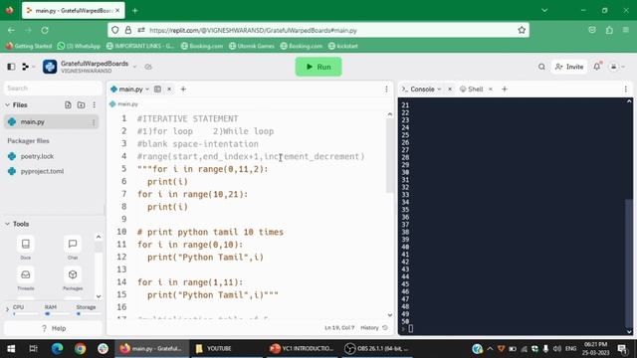This screenshot has width=637, height=358.
Task: Invite collaborators to the repl
Action: point(569,67)
